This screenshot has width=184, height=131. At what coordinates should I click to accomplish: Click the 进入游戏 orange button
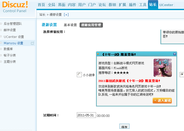(162, 101)
